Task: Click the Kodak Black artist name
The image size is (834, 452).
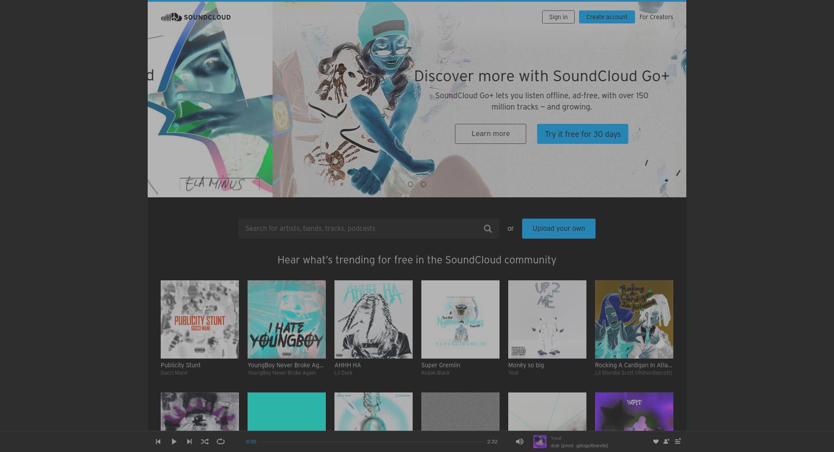Action: tap(435, 373)
